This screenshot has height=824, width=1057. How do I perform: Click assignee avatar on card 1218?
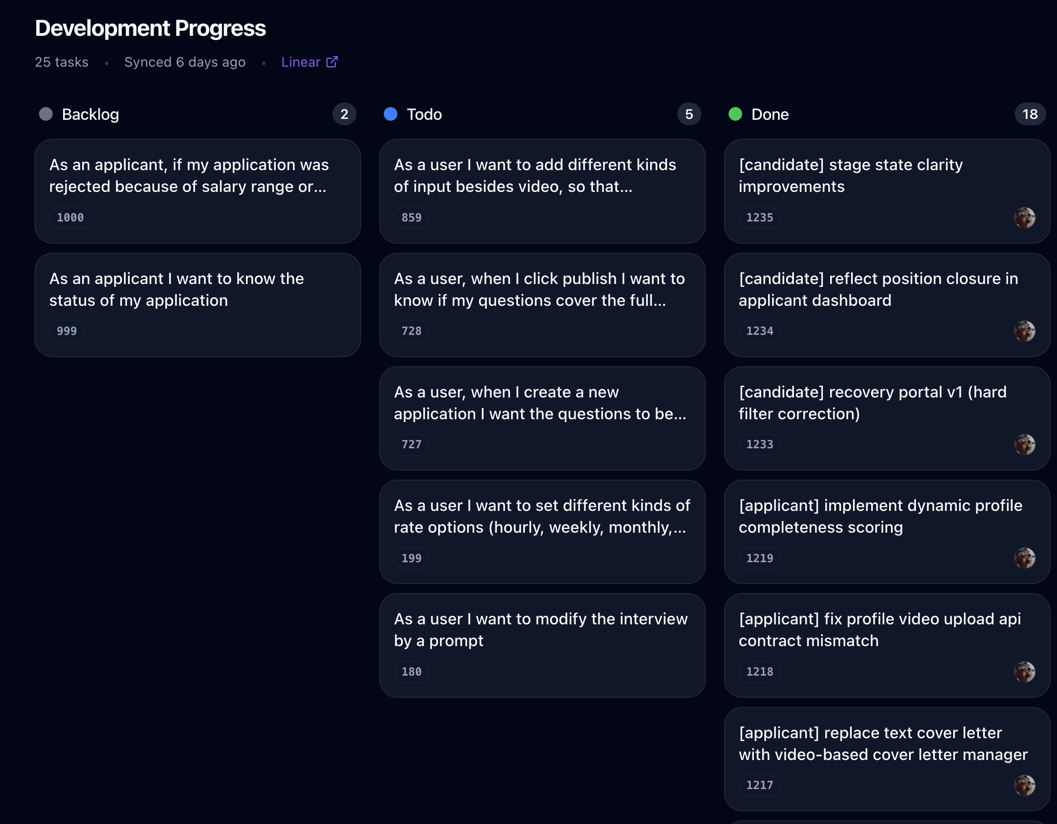coord(1025,672)
